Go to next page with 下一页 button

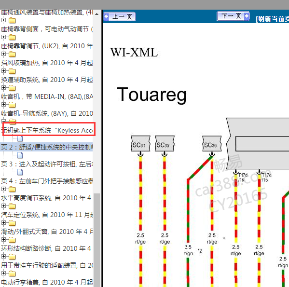pyautogui.click(x=233, y=16)
